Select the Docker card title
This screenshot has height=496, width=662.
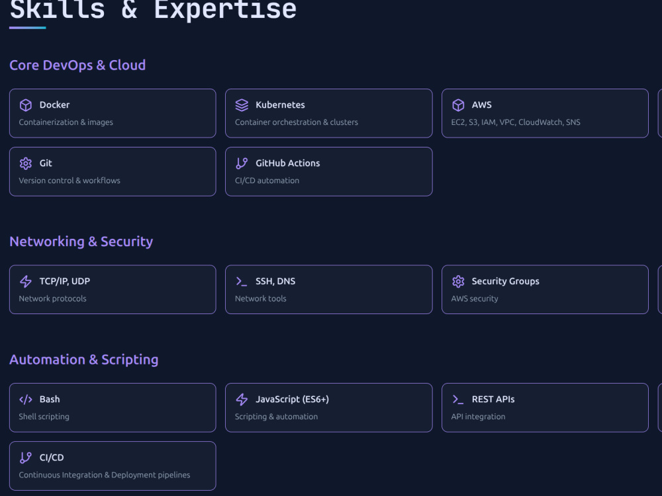(x=54, y=104)
